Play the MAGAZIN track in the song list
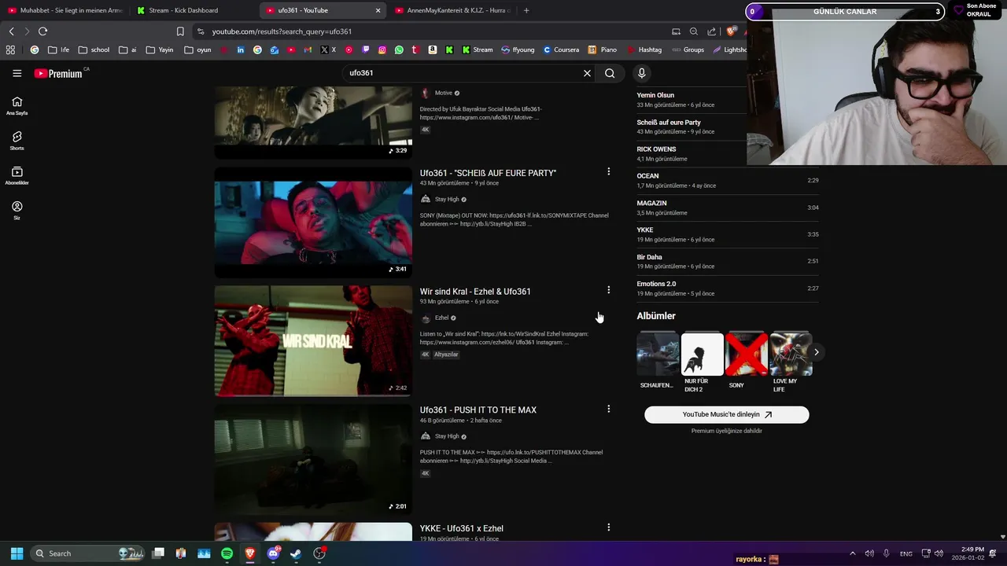The height and width of the screenshot is (566, 1007). (x=728, y=208)
